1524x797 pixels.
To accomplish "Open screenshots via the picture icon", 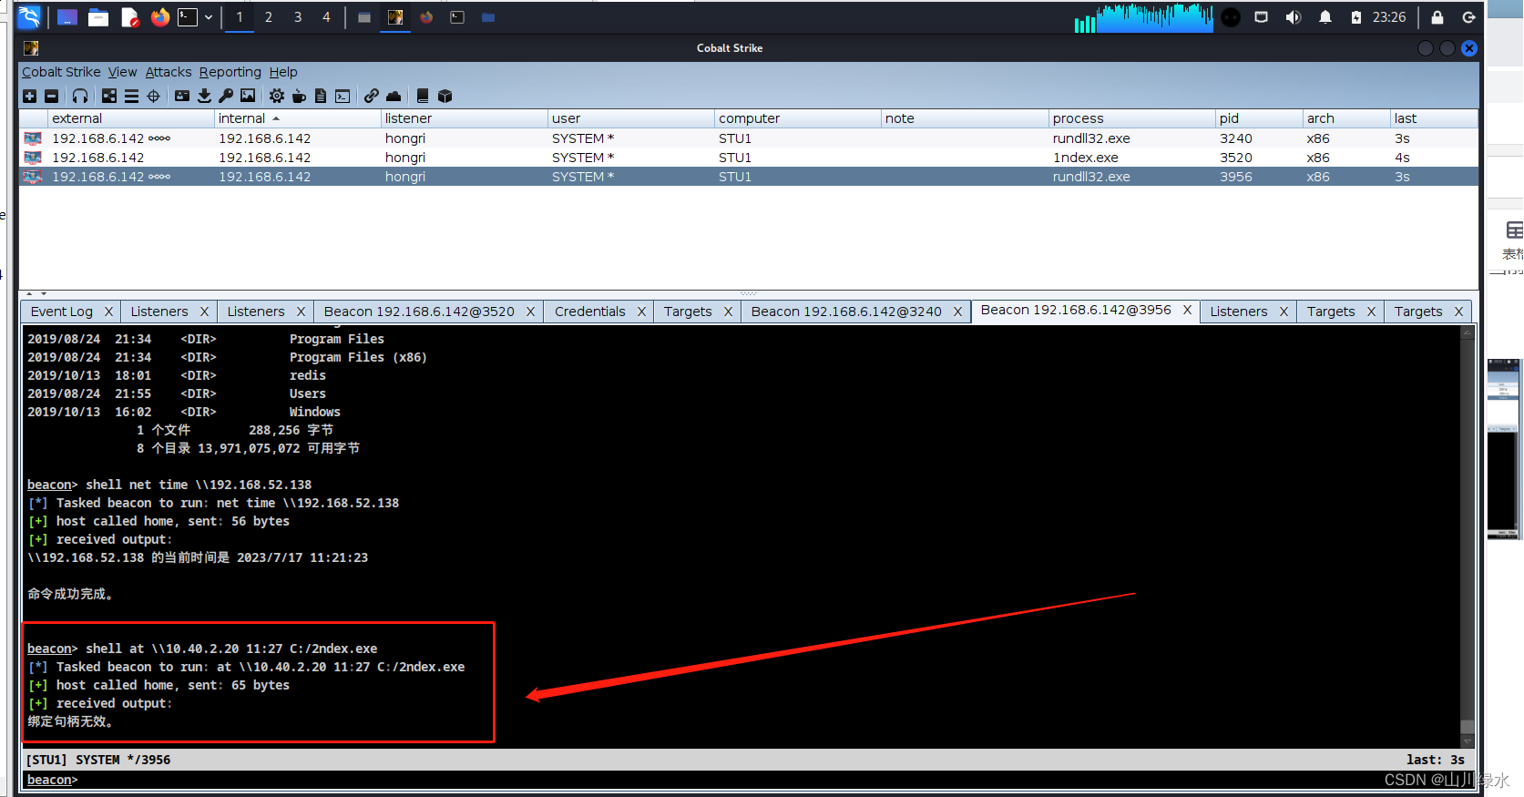I will 248,96.
